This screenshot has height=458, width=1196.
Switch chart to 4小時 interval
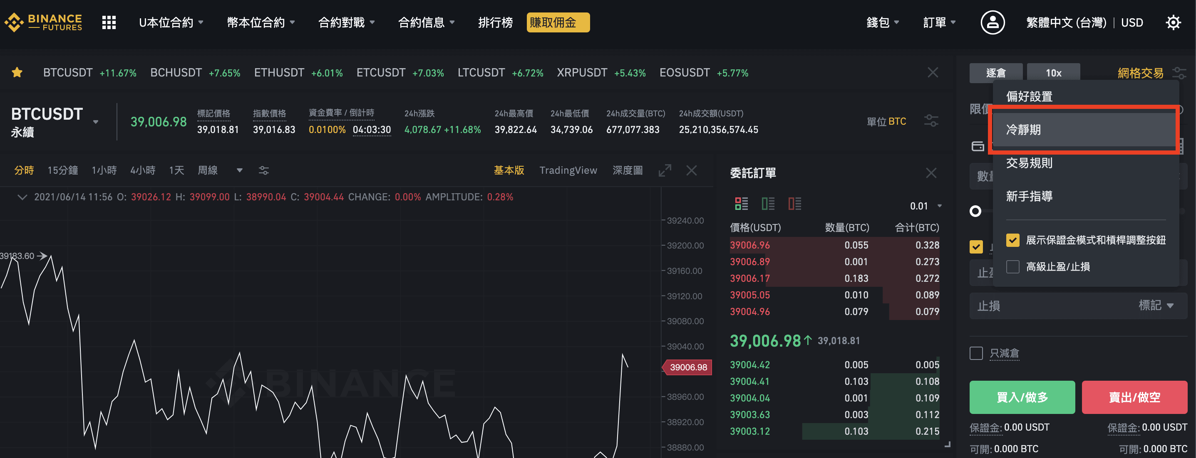click(x=143, y=170)
